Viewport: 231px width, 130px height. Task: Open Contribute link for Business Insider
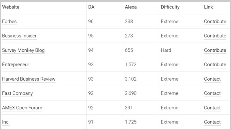click(215, 36)
